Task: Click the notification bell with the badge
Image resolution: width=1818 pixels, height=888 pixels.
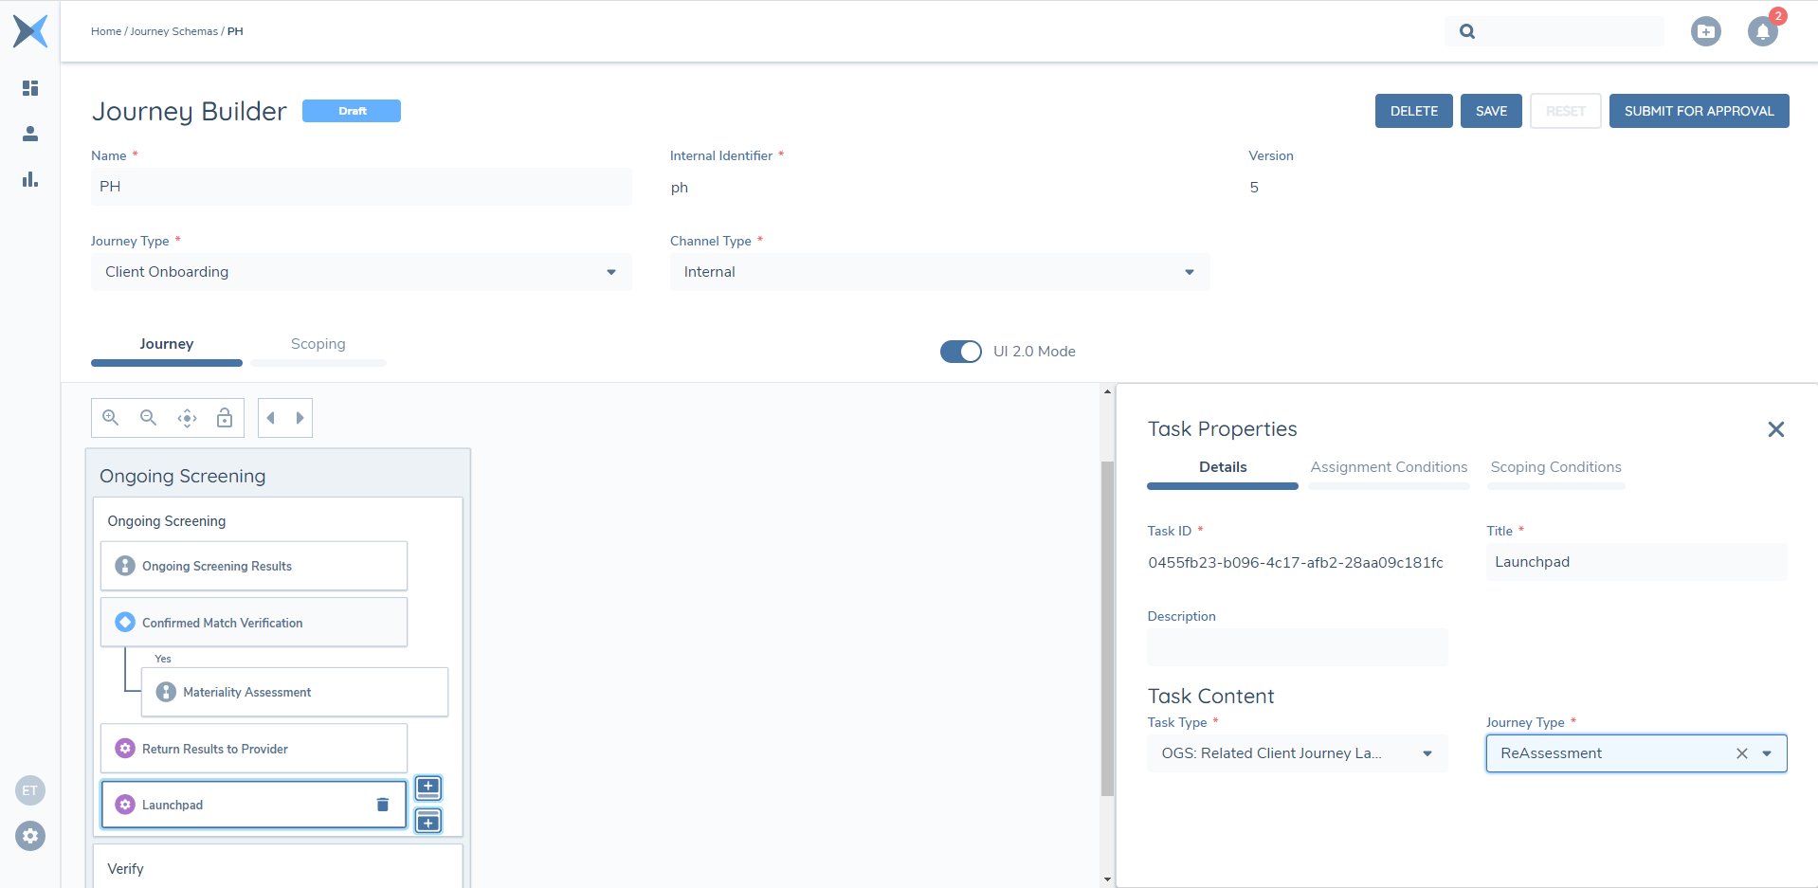Action: pos(1763,31)
